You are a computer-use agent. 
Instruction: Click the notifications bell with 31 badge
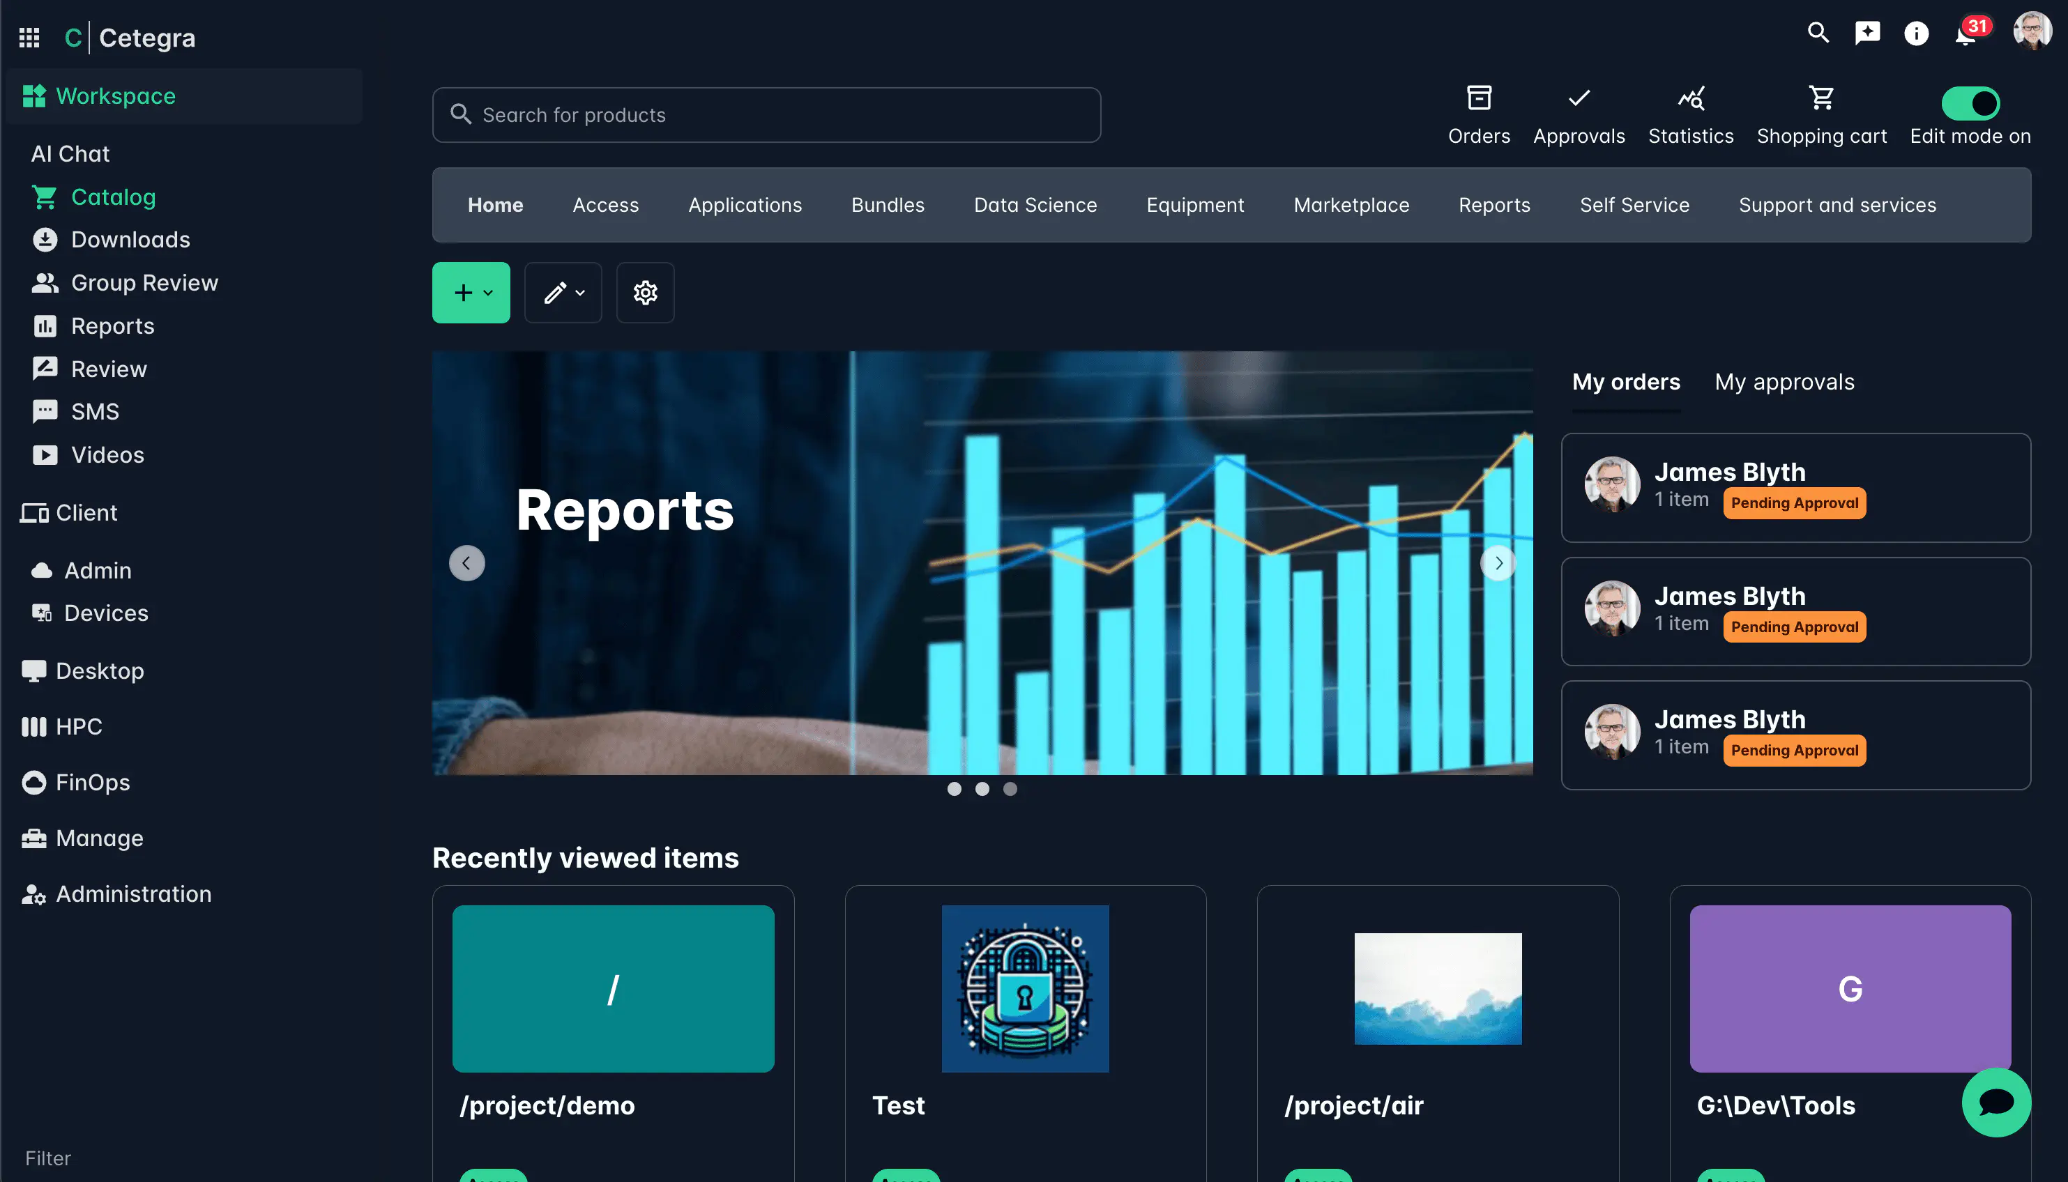(x=1966, y=34)
